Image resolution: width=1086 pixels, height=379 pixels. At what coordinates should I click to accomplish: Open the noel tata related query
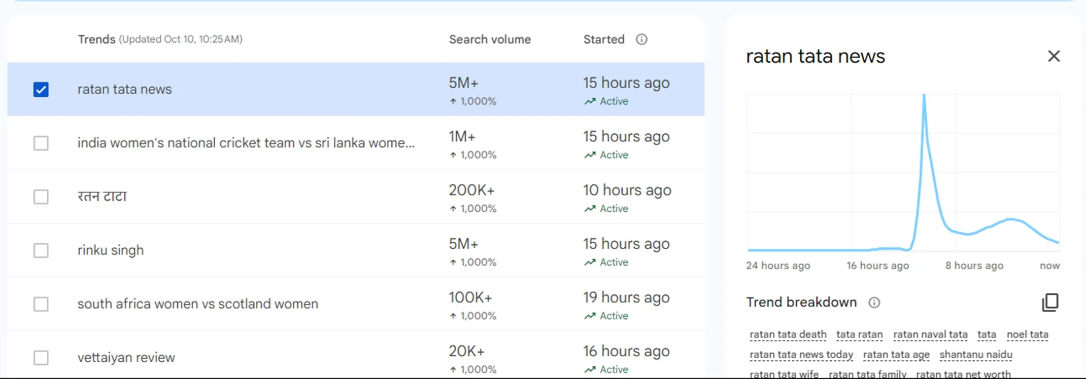click(1027, 334)
